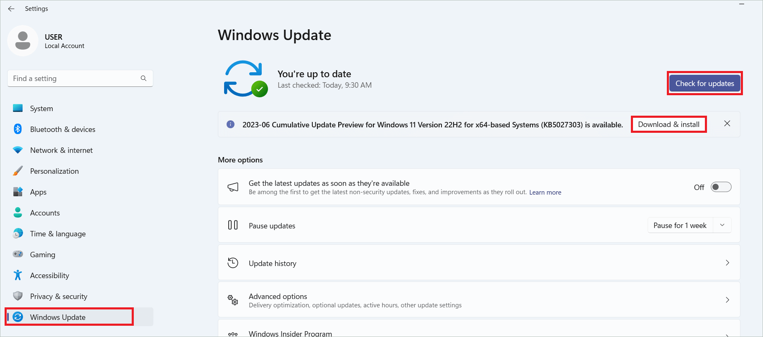Focus the Find a setting search box

(80, 78)
